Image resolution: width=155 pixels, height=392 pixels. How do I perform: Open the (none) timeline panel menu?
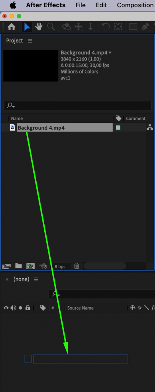[x=36, y=279]
